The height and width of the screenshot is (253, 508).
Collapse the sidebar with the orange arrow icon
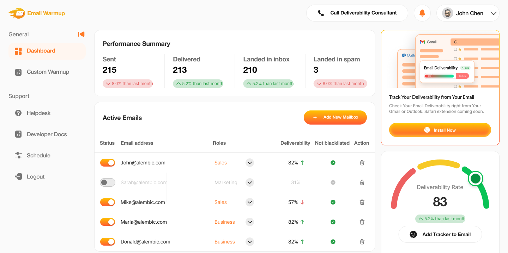coord(81,34)
